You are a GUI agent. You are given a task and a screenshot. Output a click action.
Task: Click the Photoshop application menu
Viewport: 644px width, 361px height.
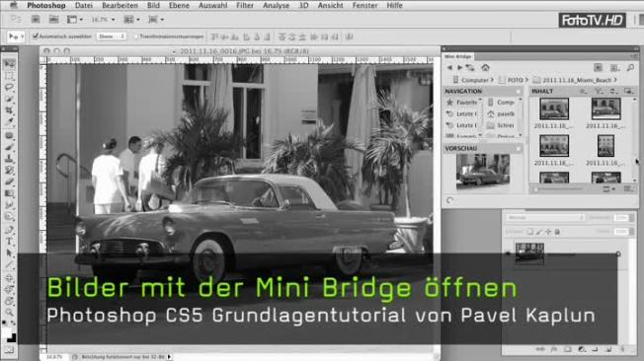tap(46, 5)
